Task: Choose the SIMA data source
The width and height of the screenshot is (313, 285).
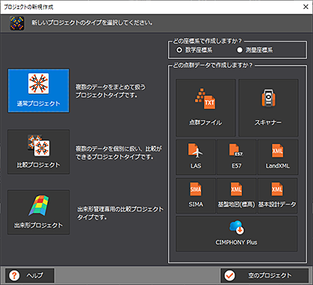Action: (x=196, y=195)
